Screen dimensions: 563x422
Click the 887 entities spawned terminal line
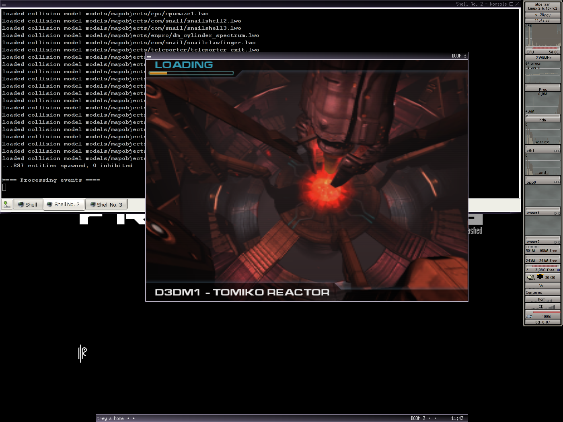click(68, 166)
